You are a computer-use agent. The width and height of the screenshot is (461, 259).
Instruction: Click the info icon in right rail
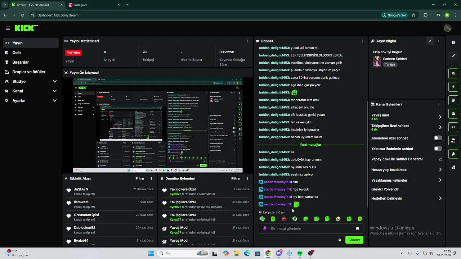(x=453, y=42)
